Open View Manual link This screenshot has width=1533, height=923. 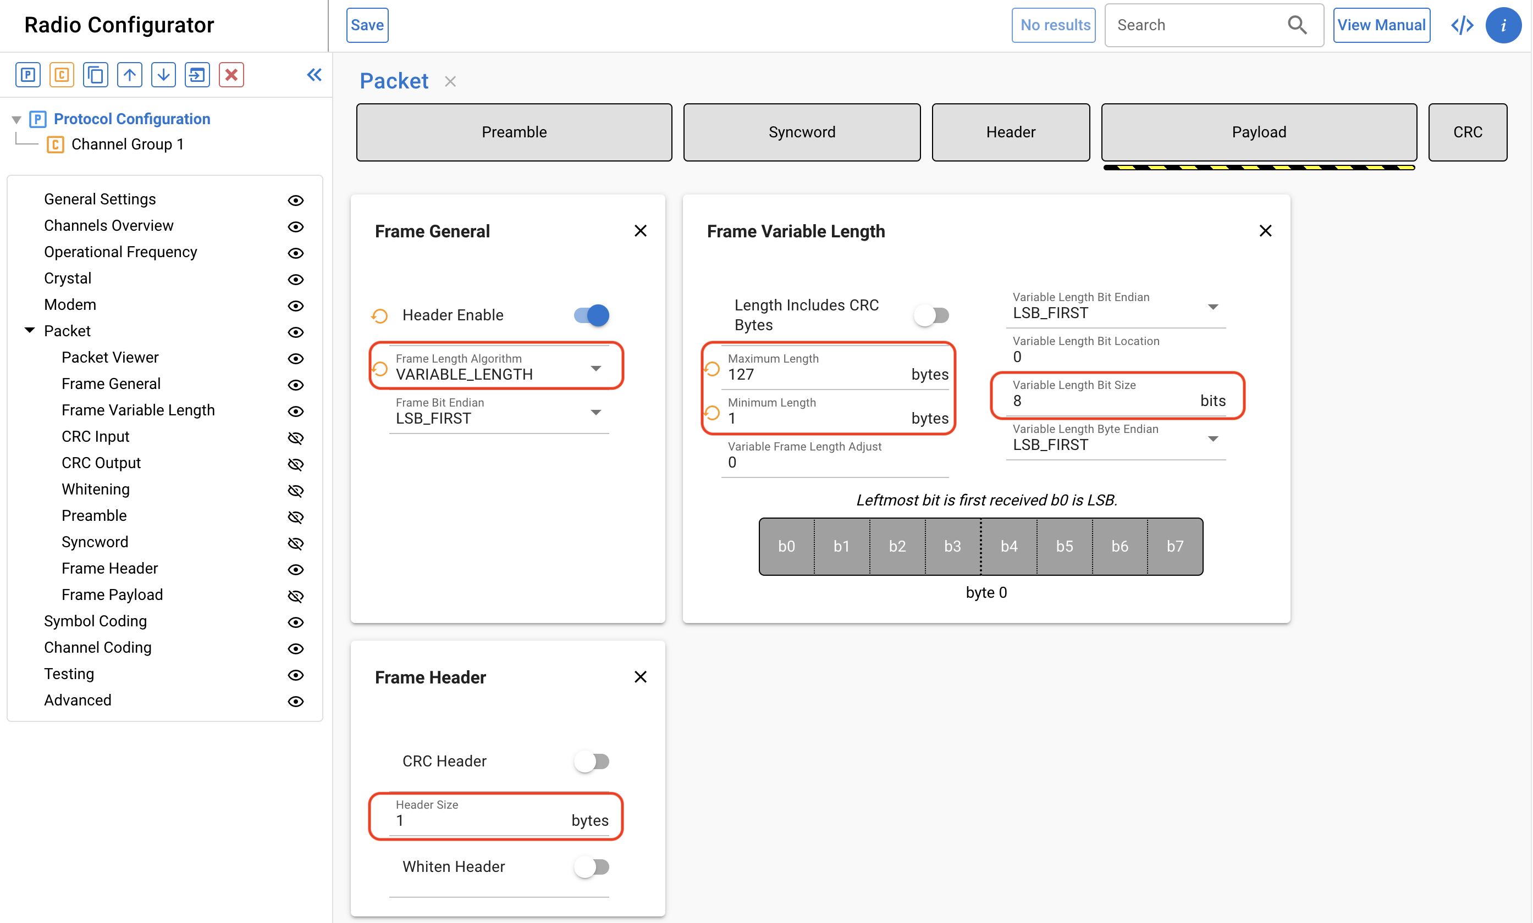tap(1381, 25)
